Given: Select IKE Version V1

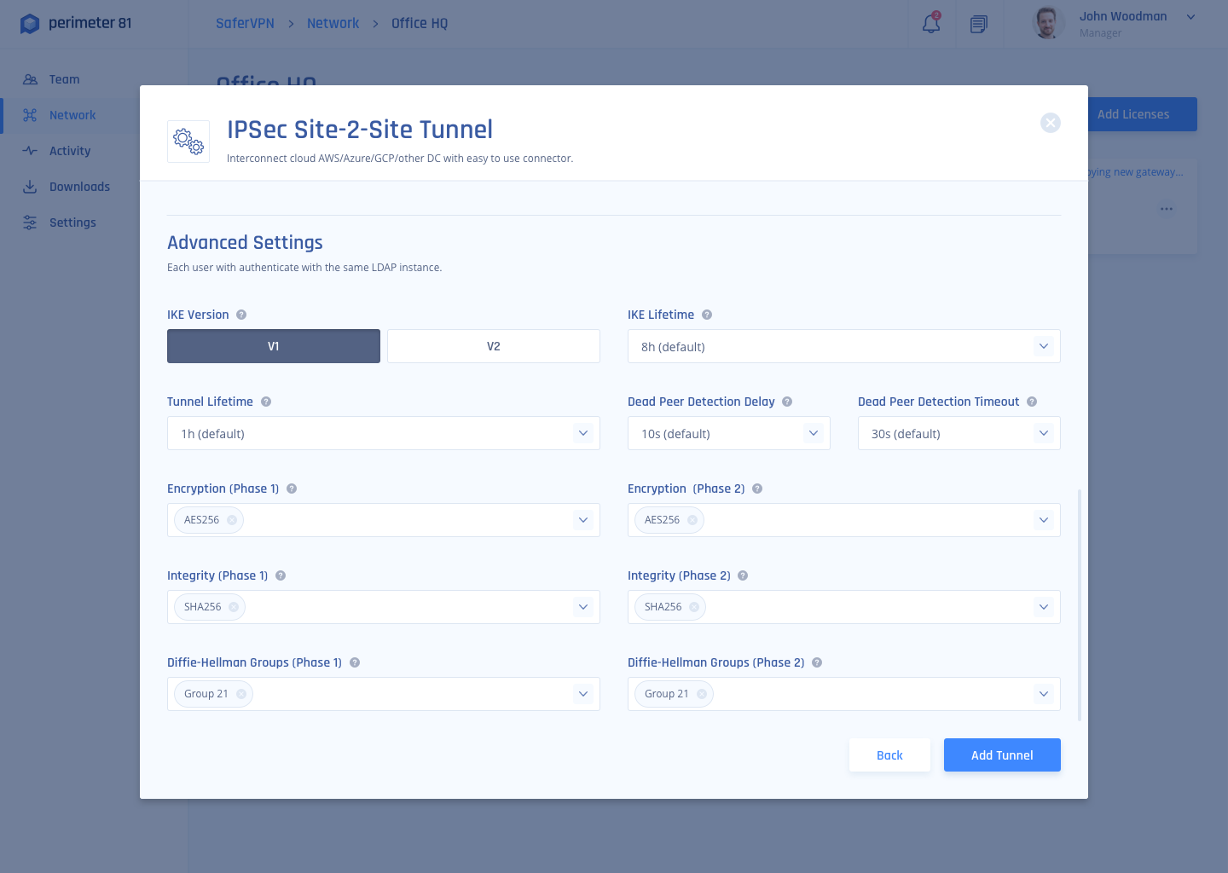Looking at the screenshot, I should point(274,346).
